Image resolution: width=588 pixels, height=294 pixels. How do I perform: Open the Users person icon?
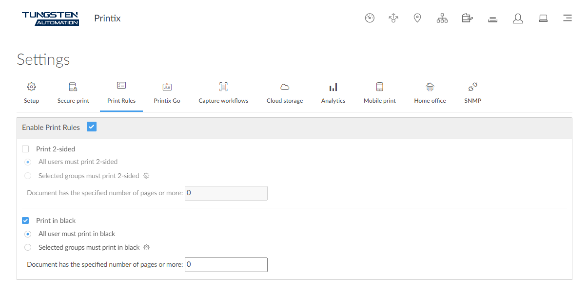tap(518, 18)
